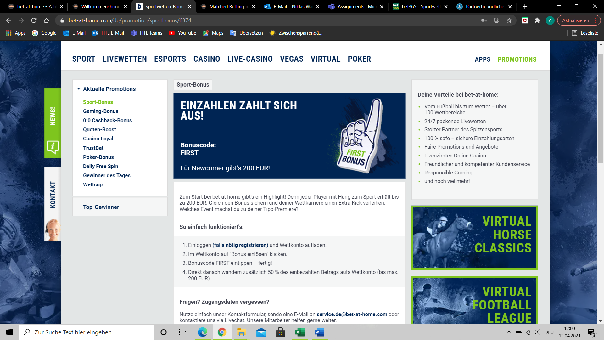Open File Explorer from the taskbar
The image size is (604, 340).
pos(241,332)
